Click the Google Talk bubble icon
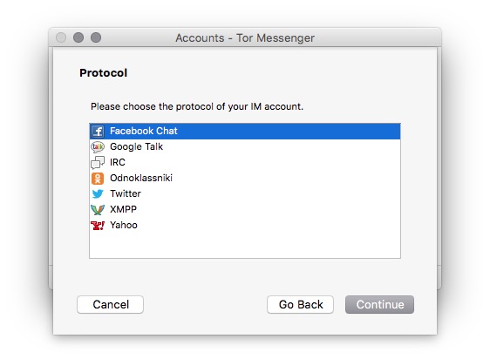This screenshot has height=359, width=490. pyautogui.click(x=98, y=147)
